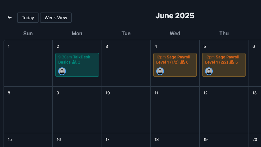
Task: Click the June 2025 month title
Action: 175,16
